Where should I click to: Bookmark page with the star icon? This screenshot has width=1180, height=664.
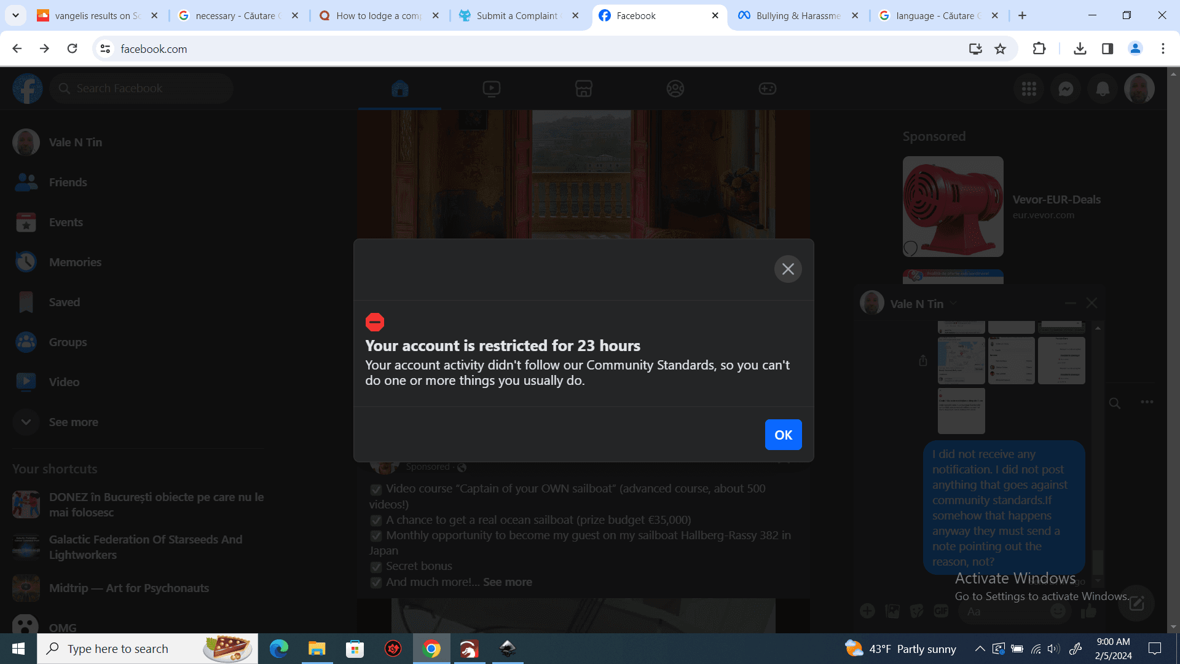click(1001, 49)
